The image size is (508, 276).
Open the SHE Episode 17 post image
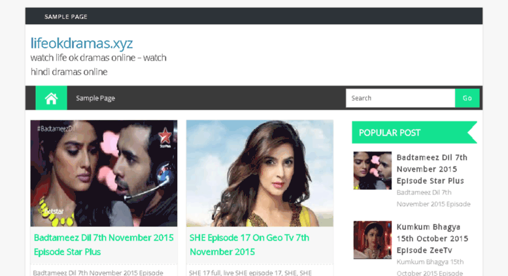[260, 173]
